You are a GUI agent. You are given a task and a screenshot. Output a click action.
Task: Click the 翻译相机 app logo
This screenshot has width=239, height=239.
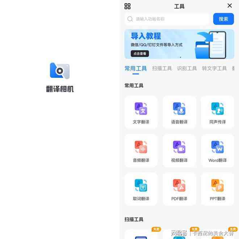60,71
